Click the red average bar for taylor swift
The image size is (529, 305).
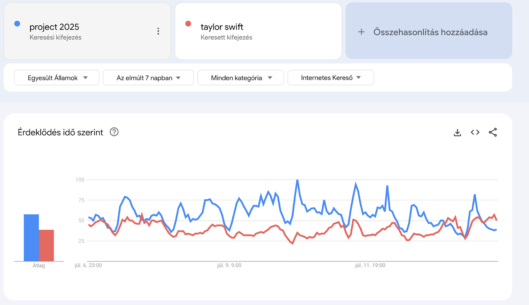point(46,245)
